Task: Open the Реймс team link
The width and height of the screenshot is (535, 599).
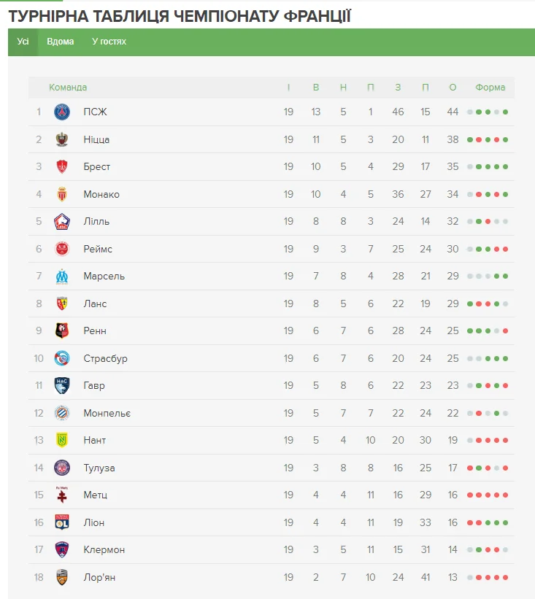Action: [98, 249]
